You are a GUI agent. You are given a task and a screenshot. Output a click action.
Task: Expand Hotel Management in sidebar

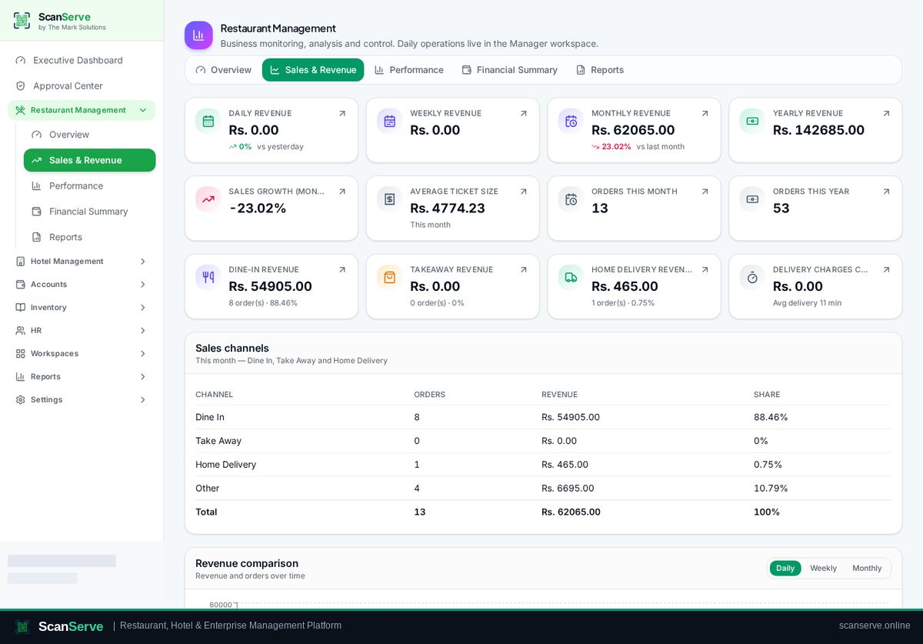82,261
